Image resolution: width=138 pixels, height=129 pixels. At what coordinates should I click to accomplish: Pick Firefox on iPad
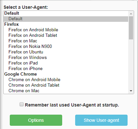pos(66,63)
